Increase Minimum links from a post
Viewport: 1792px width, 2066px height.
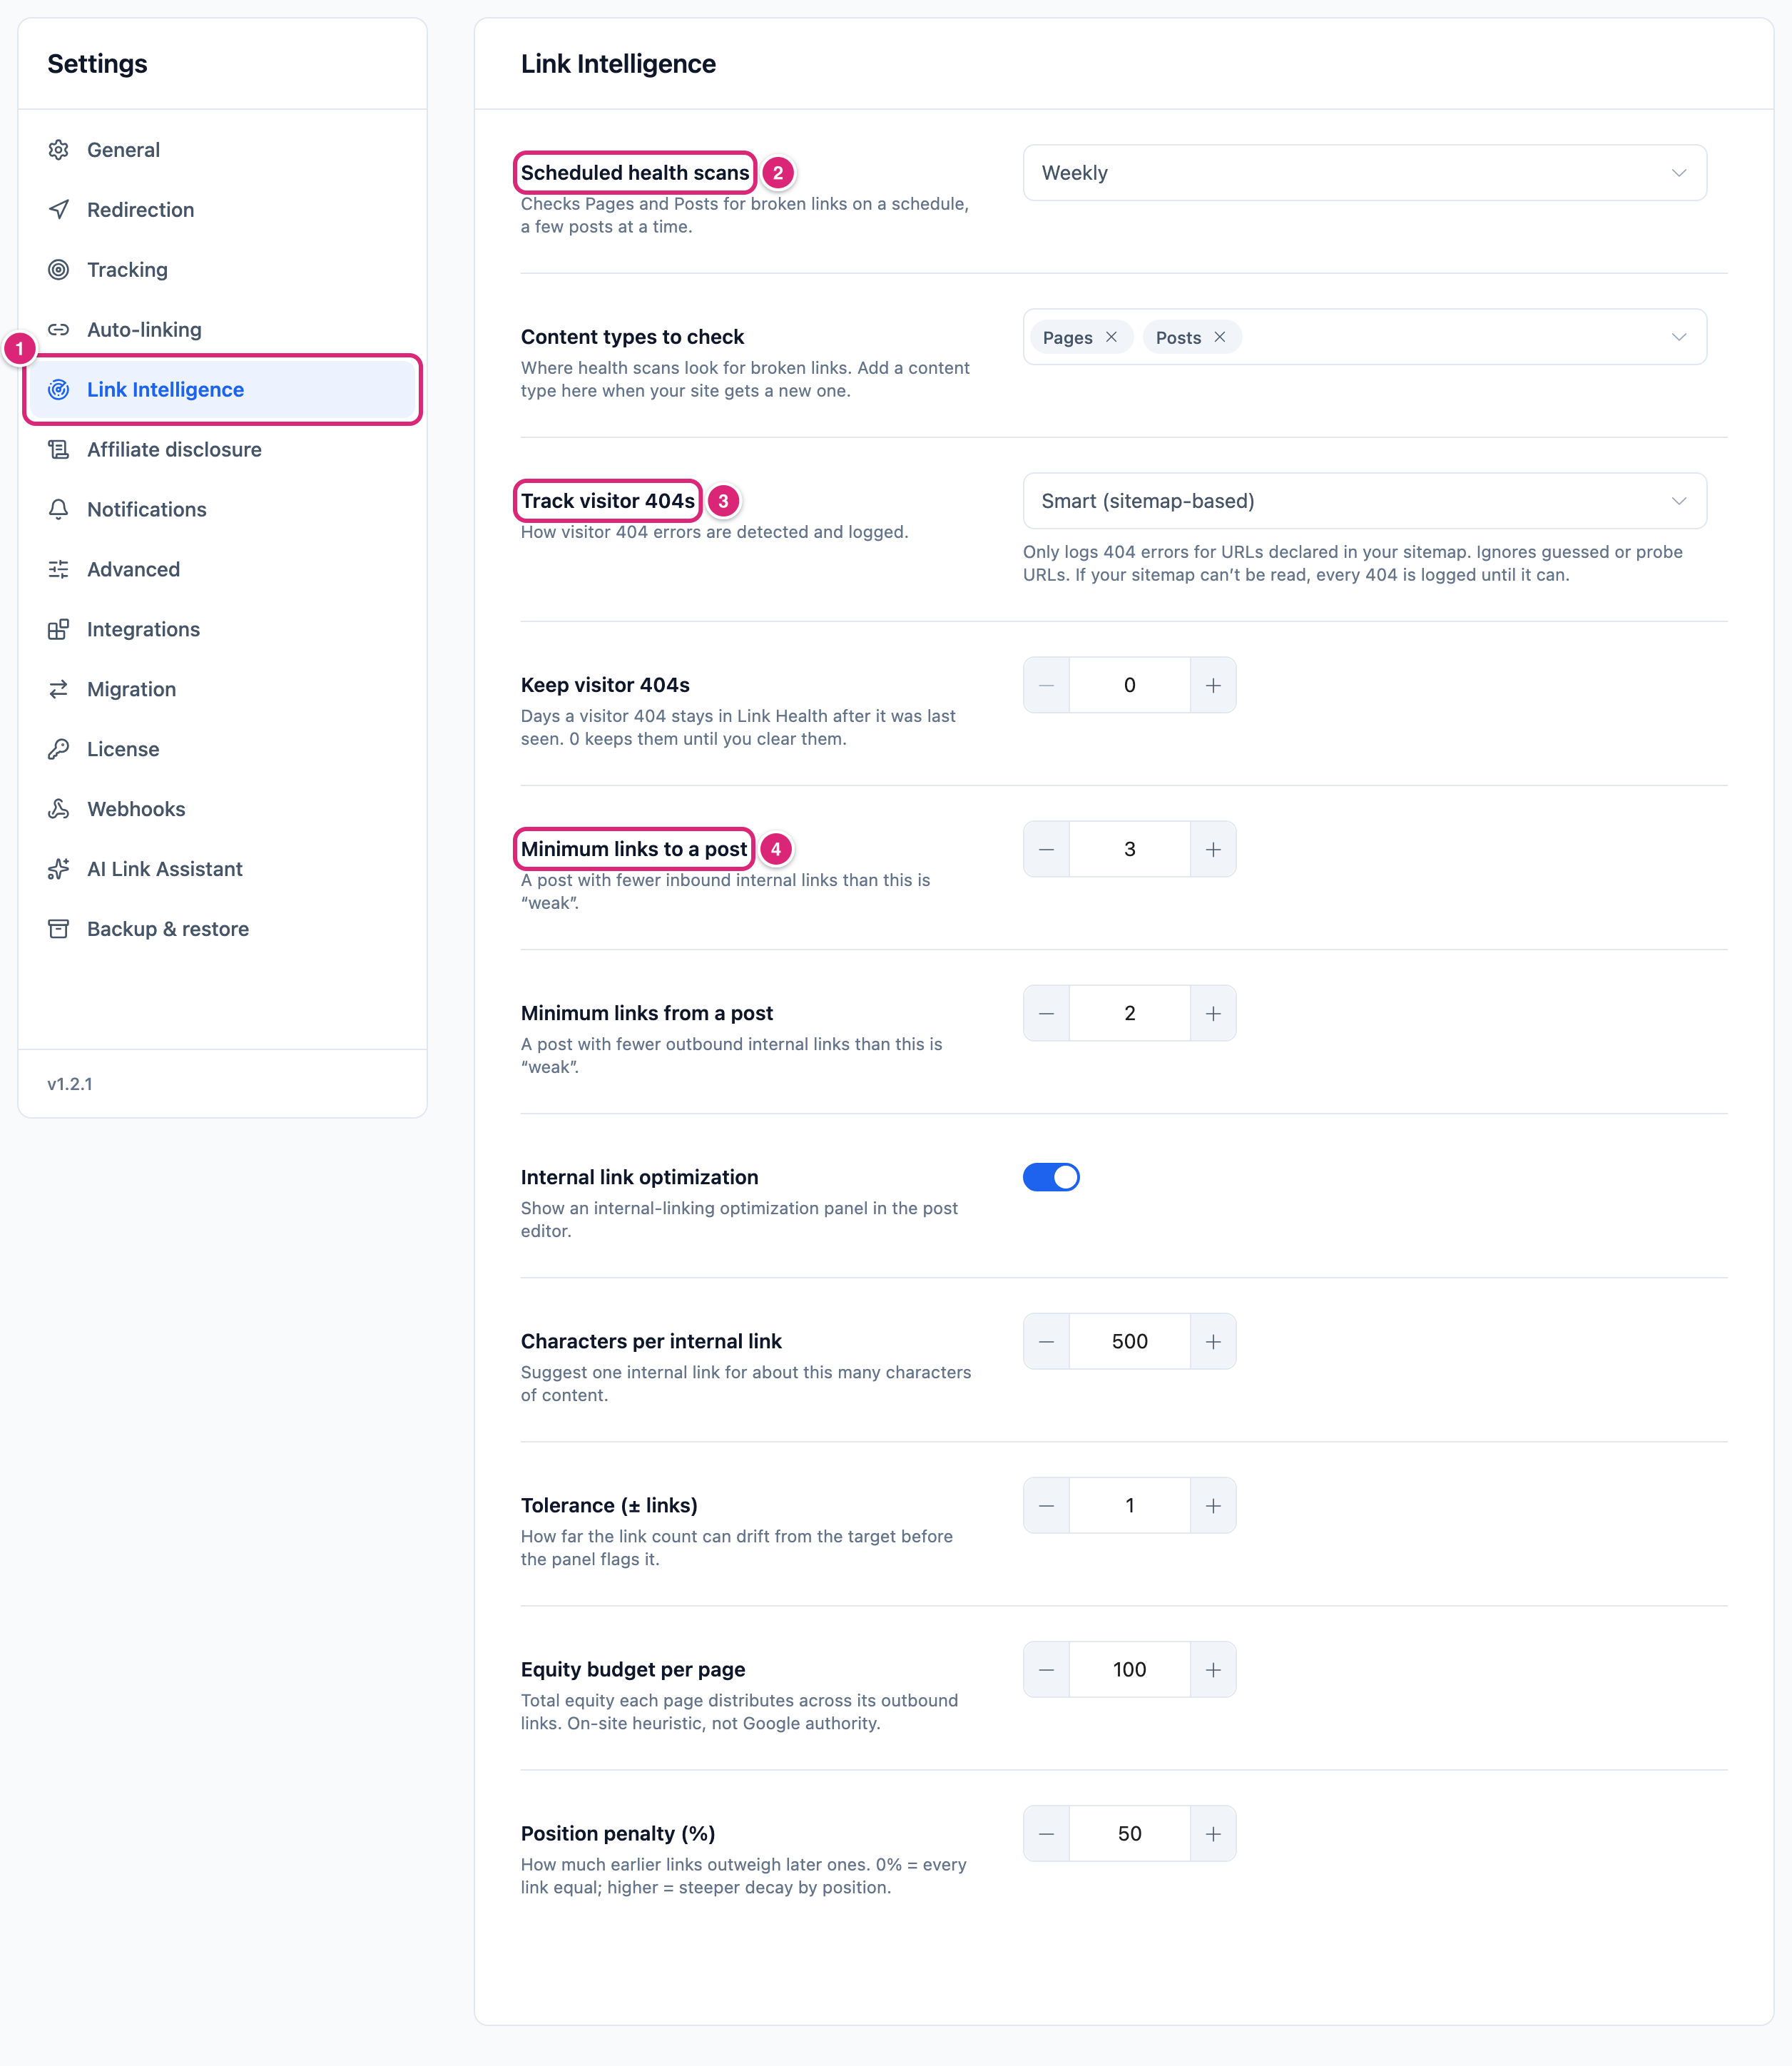point(1213,1013)
